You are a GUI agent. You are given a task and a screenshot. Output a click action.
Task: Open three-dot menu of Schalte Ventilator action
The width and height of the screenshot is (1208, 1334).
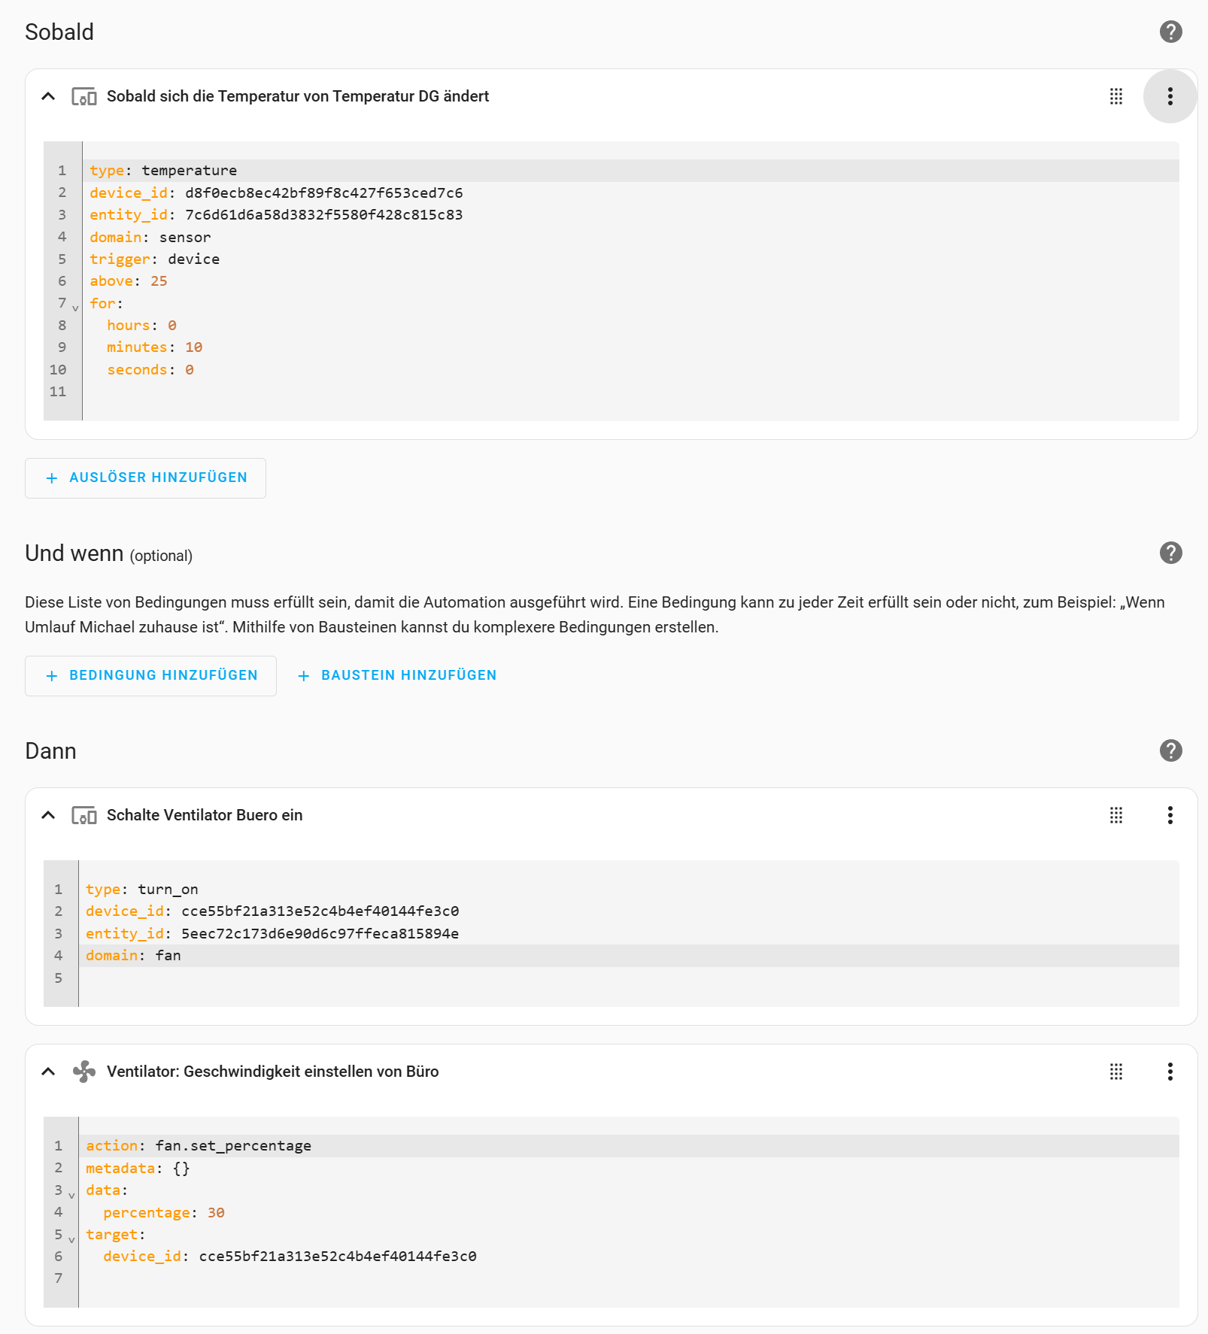click(x=1170, y=815)
